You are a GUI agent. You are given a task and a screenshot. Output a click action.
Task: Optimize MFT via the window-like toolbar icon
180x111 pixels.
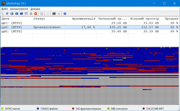26,14
